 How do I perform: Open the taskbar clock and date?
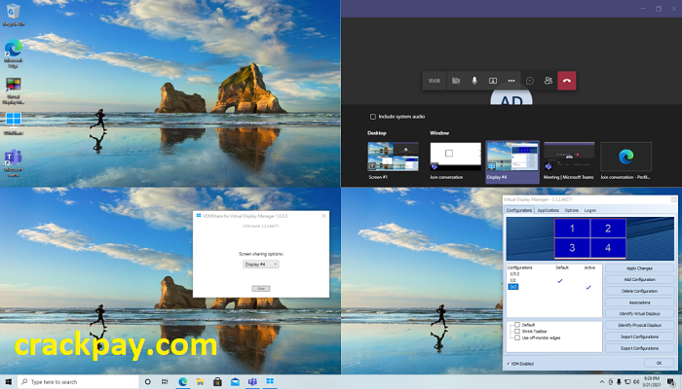(651, 382)
